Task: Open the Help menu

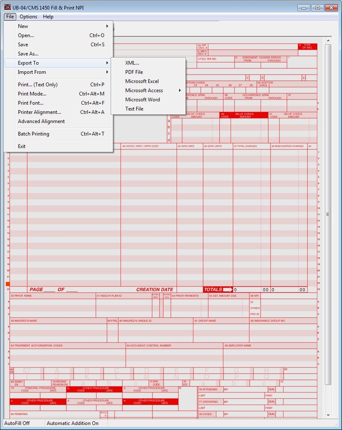Action: tap(48, 17)
